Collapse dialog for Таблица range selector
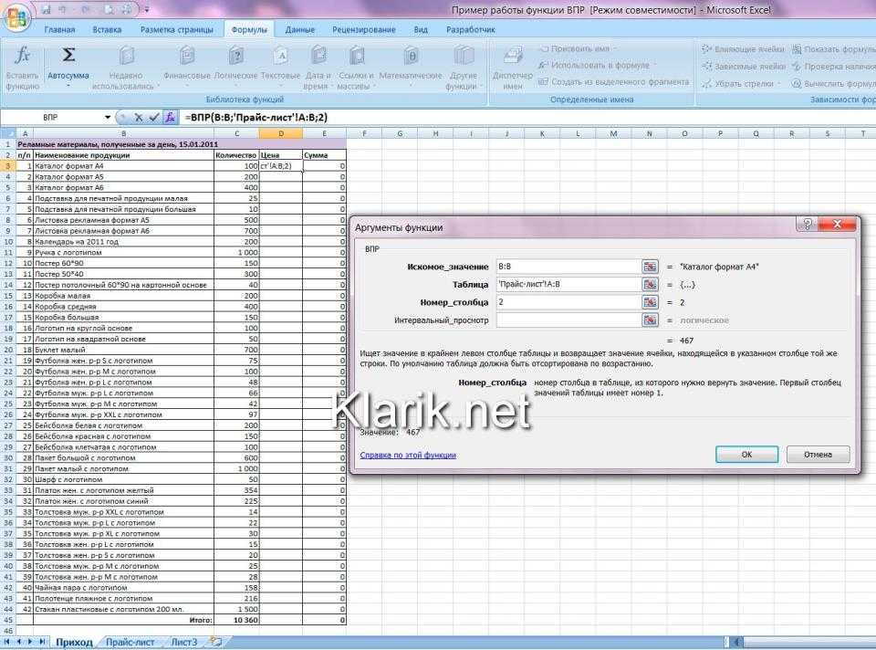This screenshot has height=650, width=876. [x=650, y=285]
